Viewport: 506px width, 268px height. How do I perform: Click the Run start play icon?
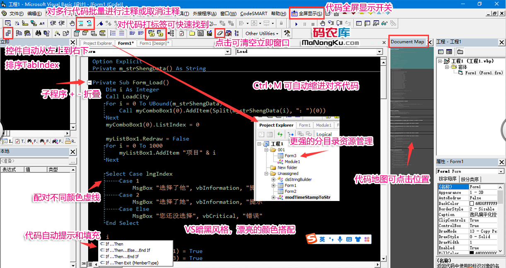tap(296, 24)
